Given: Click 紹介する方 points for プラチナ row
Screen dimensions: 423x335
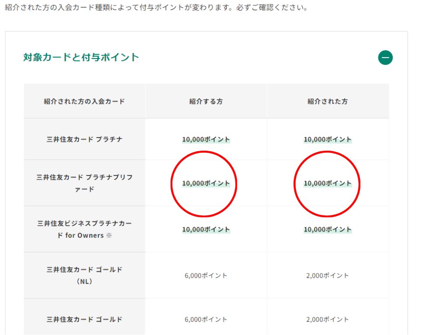Looking at the screenshot, I should (206, 139).
